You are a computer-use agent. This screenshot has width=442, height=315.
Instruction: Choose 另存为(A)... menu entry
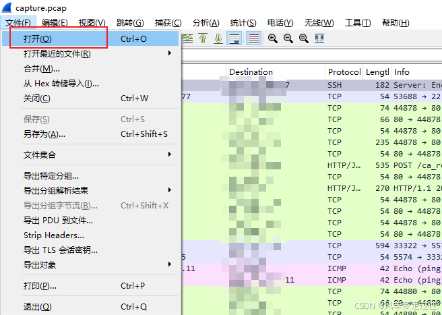(90, 134)
